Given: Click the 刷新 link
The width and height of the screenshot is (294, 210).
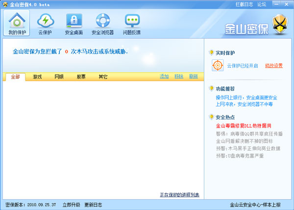Looking at the screenshot, I should 194,76.
